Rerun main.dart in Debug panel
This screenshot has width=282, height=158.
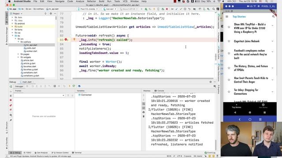(x=11, y=86)
